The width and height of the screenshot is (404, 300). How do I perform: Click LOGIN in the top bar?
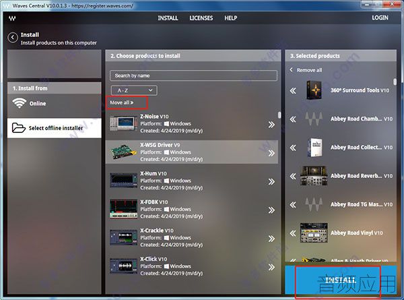click(x=380, y=18)
